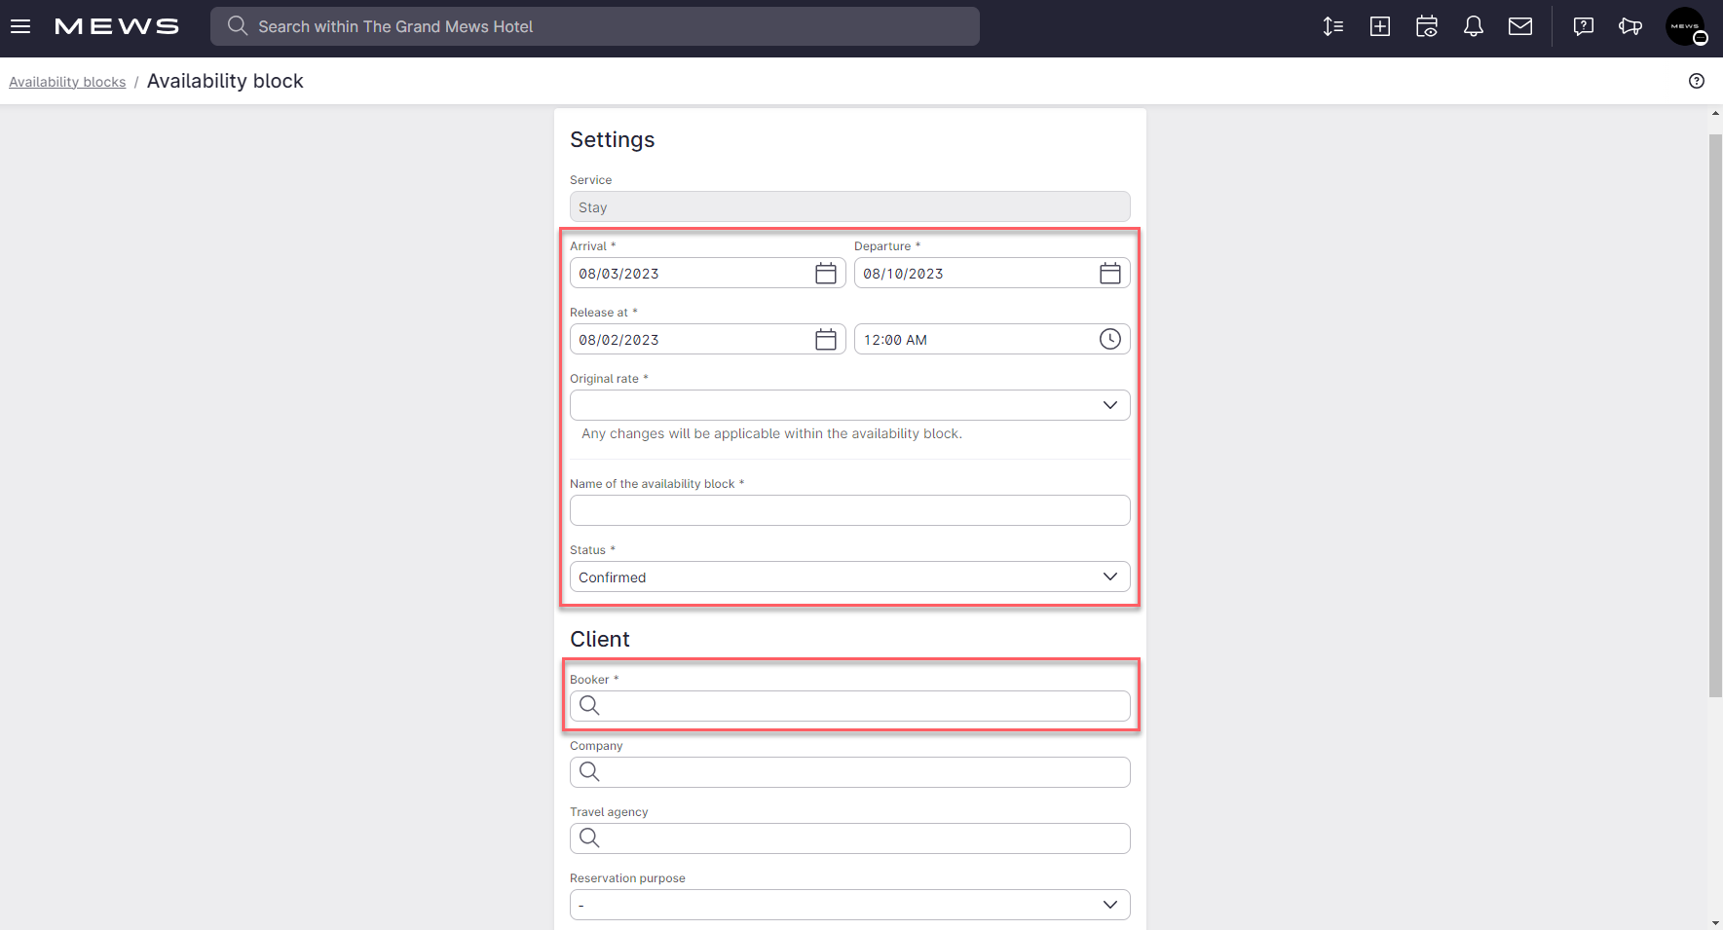Screen dimensions: 1723x930
Task: Open the messages envelope icon
Action: tap(1520, 26)
